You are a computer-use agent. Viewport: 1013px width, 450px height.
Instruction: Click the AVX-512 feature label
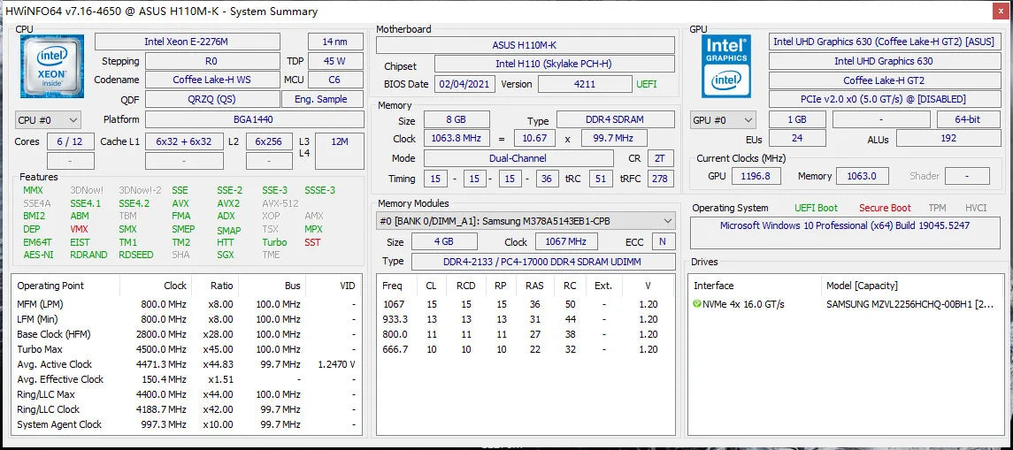(x=279, y=202)
